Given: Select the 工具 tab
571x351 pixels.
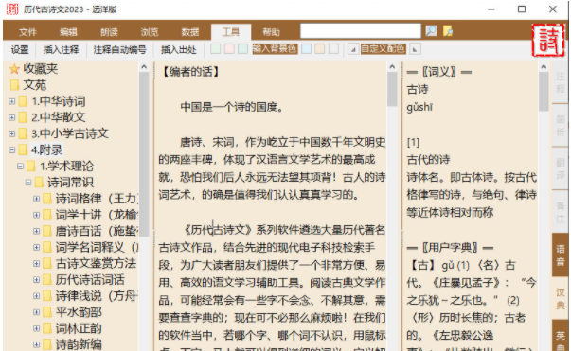Looking at the screenshot, I should click(x=231, y=32).
